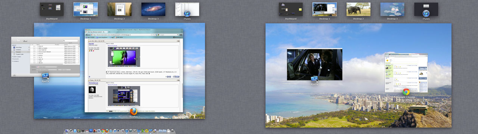Click the Firefox app icon below its window

point(134,111)
